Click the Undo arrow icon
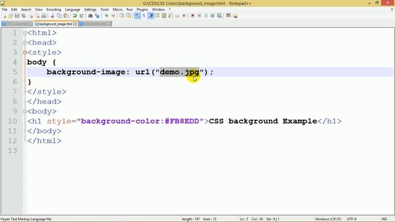The width and height of the screenshot is (395, 222). tap(75, 16)
